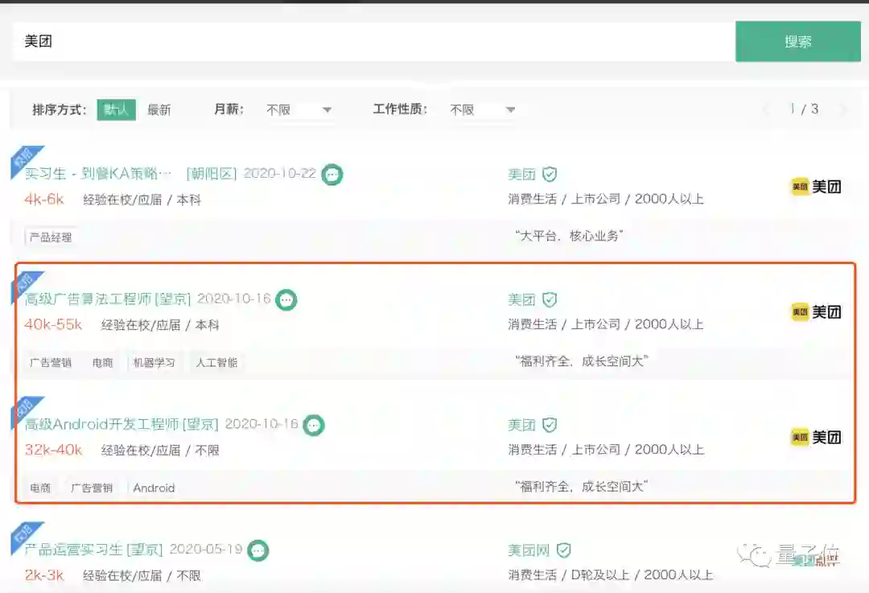Click the 2k-3k salary text

coord(44,574)
